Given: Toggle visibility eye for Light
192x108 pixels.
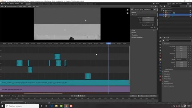Looking at the screenshot, I should tap(190, 17).
